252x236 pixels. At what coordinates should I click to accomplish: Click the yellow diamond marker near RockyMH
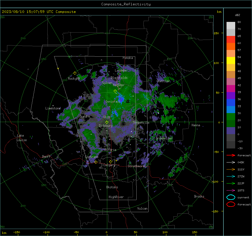pyautogui.click(x=75, y=73)
